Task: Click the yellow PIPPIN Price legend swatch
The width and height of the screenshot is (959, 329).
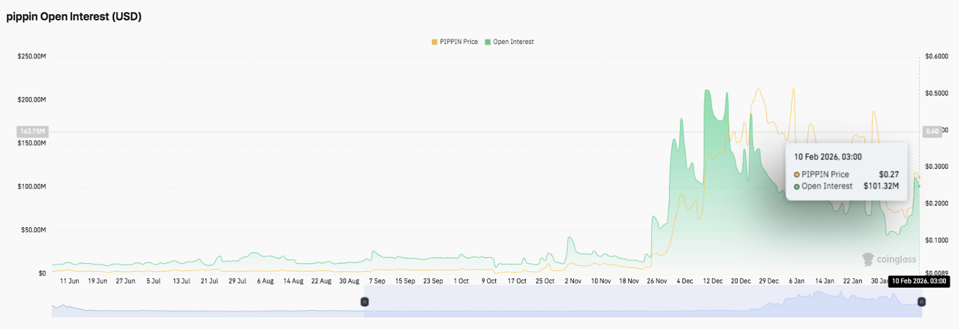Action: (x=435, y=42)
